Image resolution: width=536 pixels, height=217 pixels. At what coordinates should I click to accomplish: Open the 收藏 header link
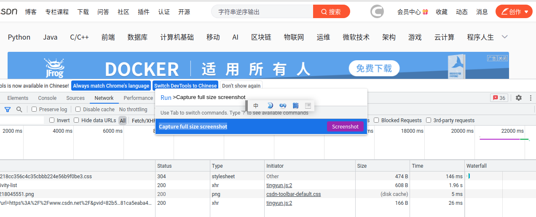click(x=442, y=12)
